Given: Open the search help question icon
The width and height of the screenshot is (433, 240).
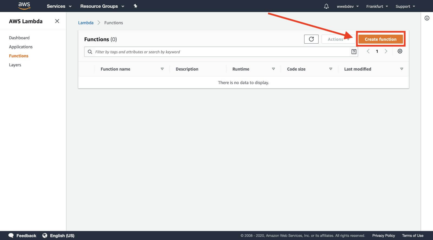Looking at the screenshot, I should [x=354, y=52].
